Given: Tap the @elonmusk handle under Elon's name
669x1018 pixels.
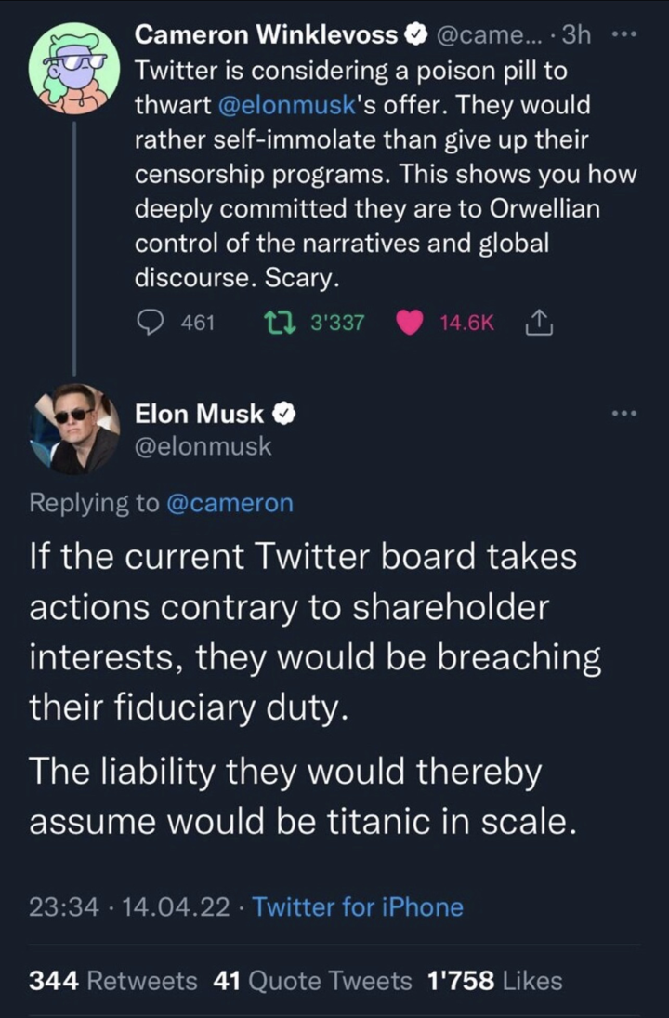Looking at the screenshot, I should (203, 446).
